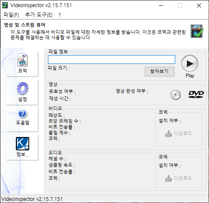
Task: Click the 샘플링 속도 label
Action: coord(62,165)
